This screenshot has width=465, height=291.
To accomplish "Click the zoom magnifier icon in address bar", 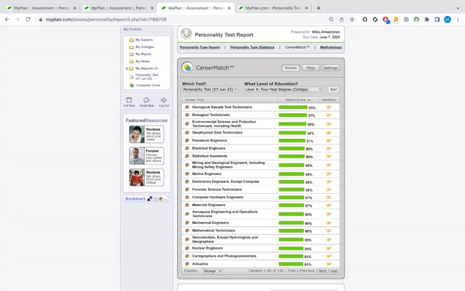I will click(331, 19).
